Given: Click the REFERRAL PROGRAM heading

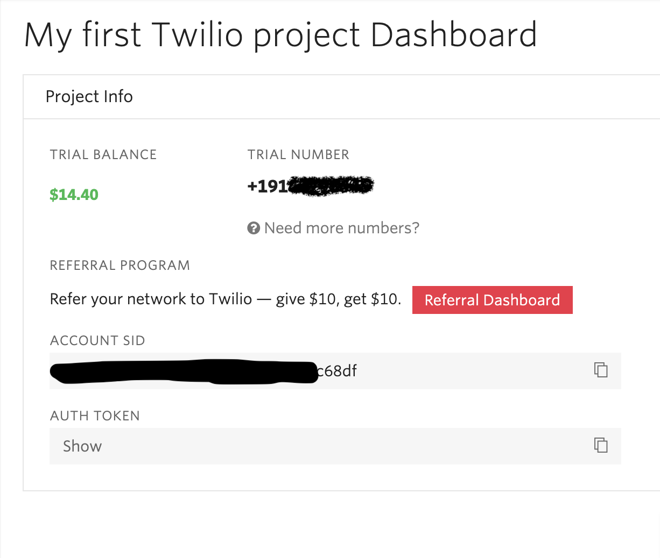Looking at the screenshot, I should [x=120, y=266].
